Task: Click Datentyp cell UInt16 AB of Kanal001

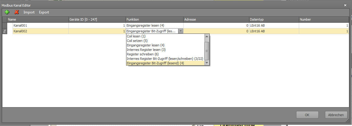Action: (x=274, y=25)
